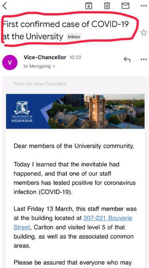Screen dimensions: 149x268
Task: Tap the 10:22 timestamp
Action: pyautogui.click(x=75, y=57)
